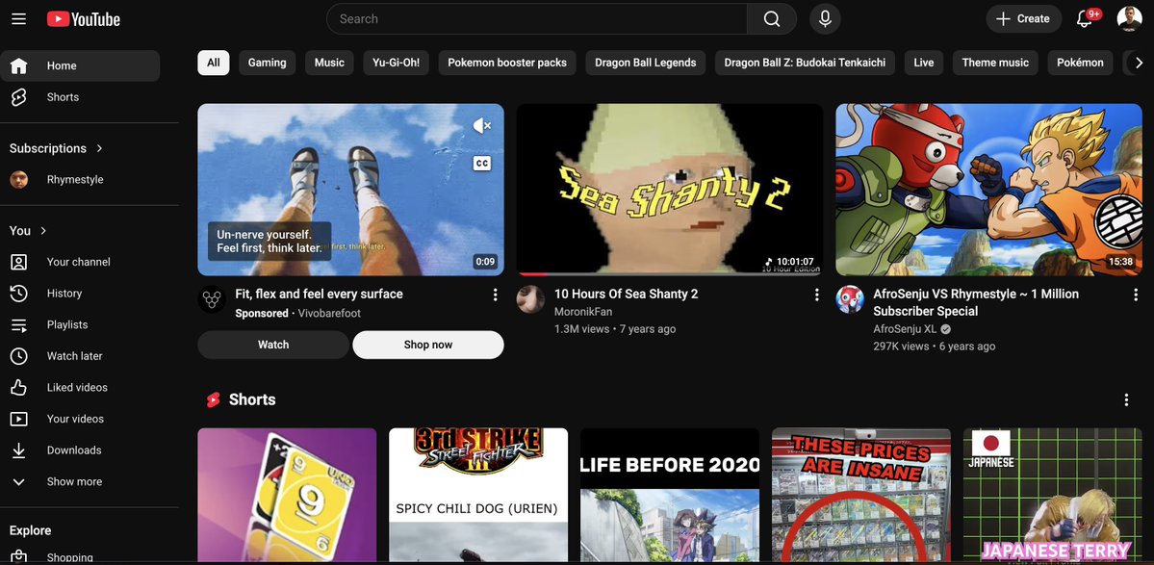Click the MoronikFan channel avatar
Viewport: 1154px width, 565px height.
(530, 299)
